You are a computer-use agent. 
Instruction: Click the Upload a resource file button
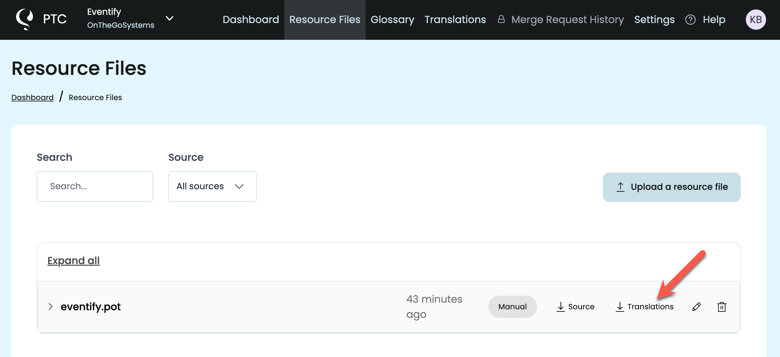[x=672, y=187]
